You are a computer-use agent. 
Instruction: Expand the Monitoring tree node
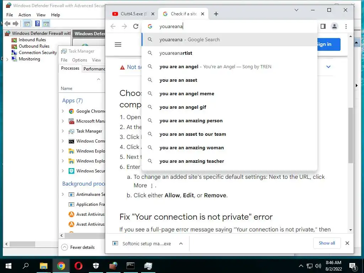tap(7, 59)
